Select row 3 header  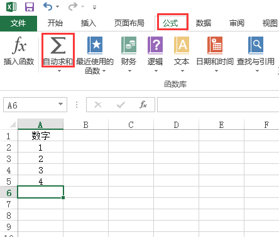tap(9, 159)
